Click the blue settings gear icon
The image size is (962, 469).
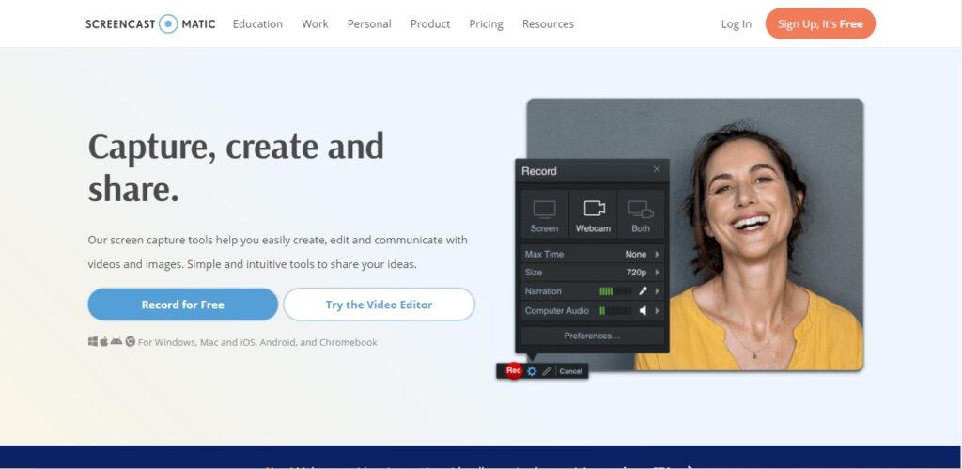click(532, 371)
